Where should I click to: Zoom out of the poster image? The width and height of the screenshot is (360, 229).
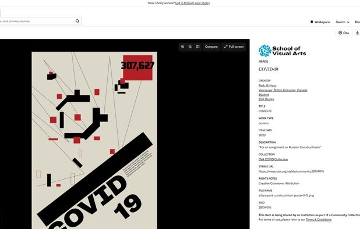tap(190, 46)
